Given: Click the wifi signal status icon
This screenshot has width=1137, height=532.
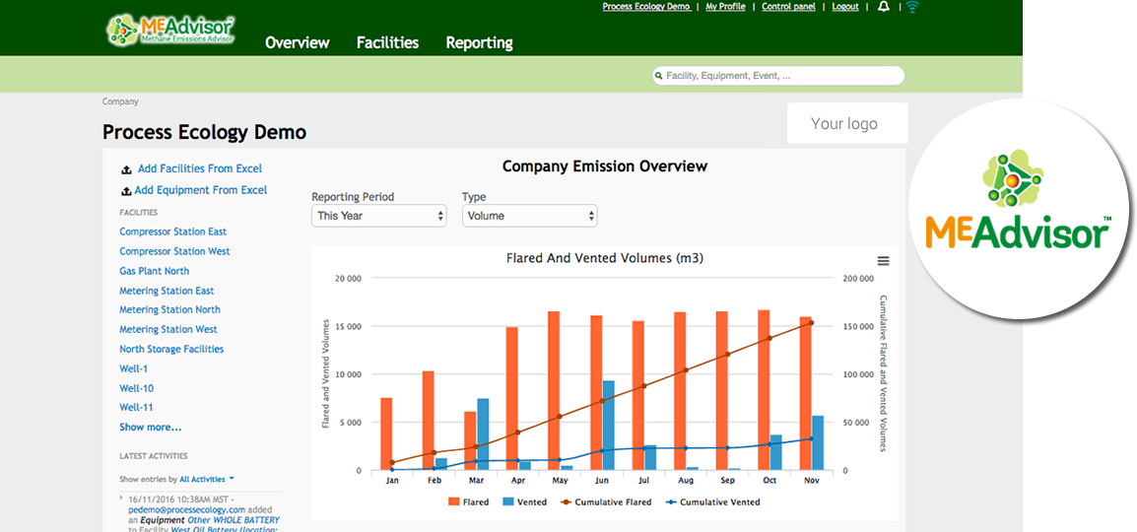Looking at the screenshot, I should [x=912, y=7].
